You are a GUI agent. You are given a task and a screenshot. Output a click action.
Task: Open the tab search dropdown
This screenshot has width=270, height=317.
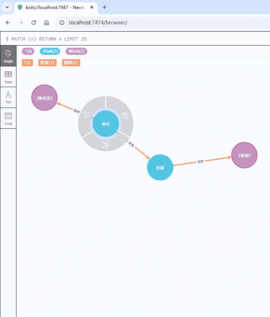click(7, 7)
